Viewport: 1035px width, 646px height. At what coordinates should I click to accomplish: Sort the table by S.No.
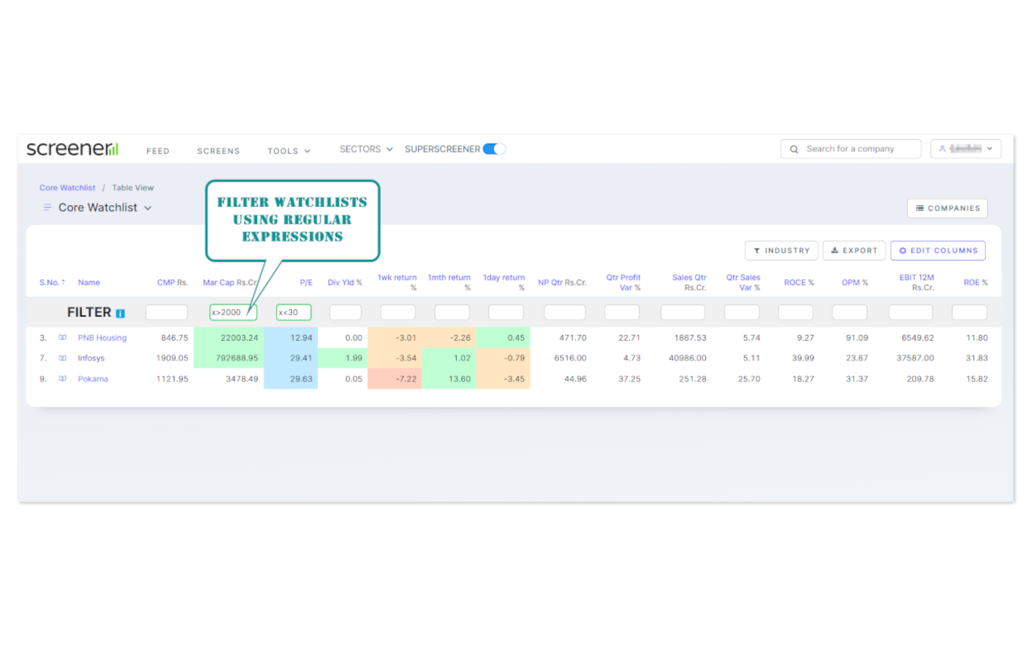pyautogui.click(x=53, y=283)
